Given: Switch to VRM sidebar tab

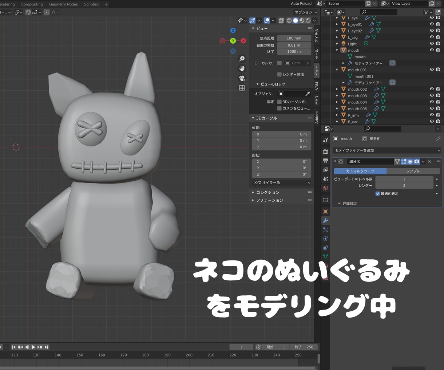Looking at the screenshot, I should pyautogui.click(x=317, y=86).
